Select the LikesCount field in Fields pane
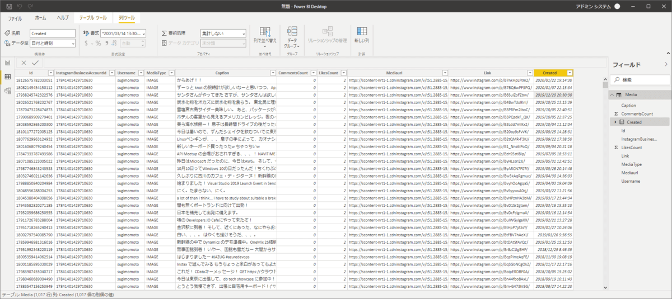This screenshot has height=299, width=672. click(x=632, y=147)
